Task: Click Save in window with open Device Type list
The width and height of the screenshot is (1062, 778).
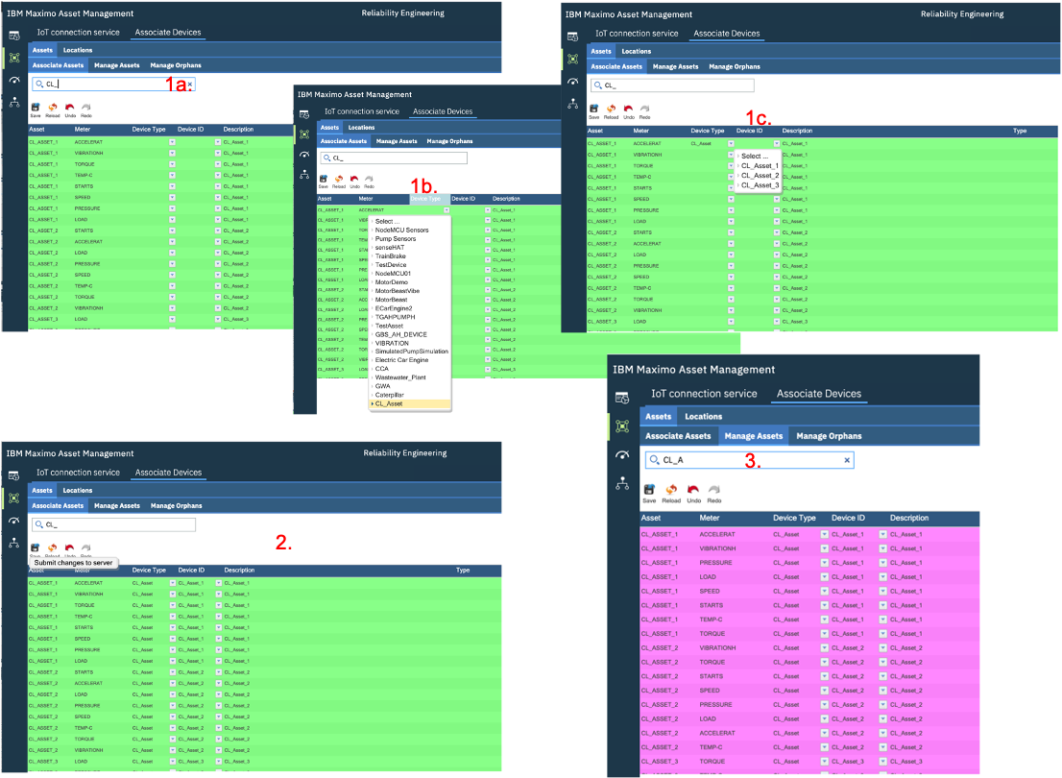Action: [x=323, y=179]
